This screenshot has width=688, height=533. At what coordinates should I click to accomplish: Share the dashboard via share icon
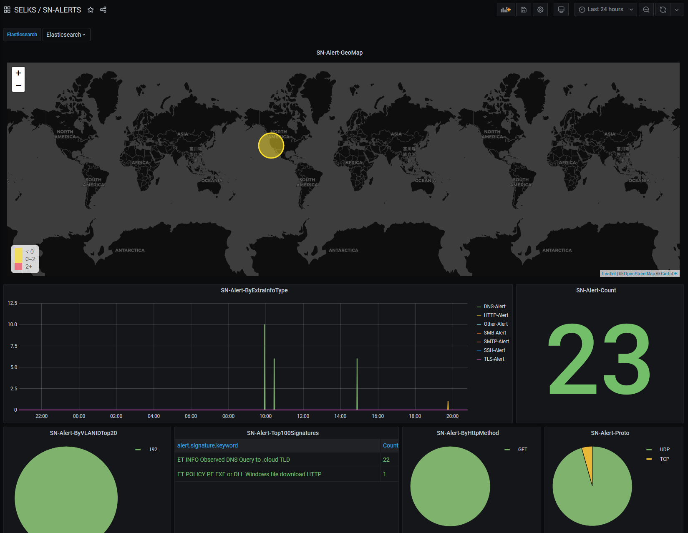coord(103,10)
